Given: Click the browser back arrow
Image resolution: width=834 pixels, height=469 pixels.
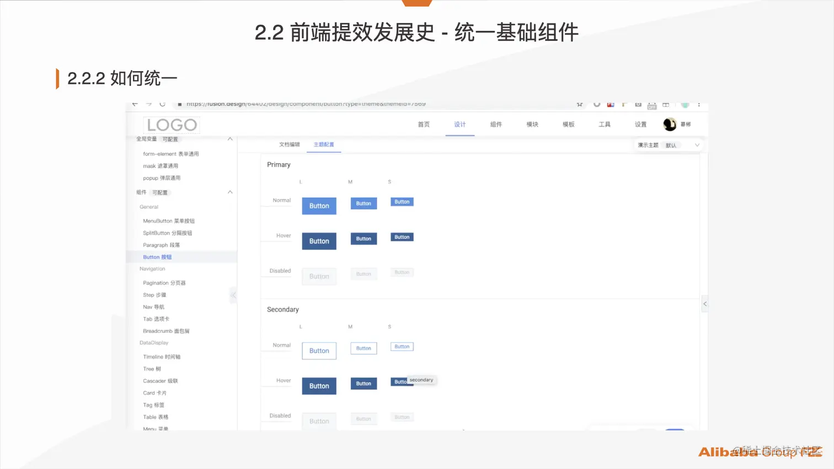Looking at the screenshot, I should coord(135,104).
